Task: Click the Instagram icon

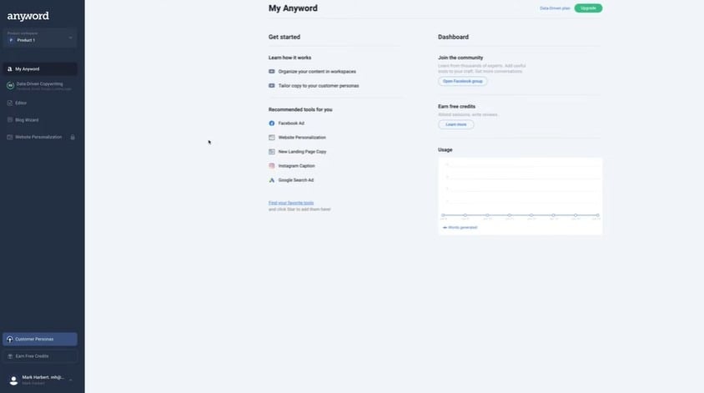Action: tap(272, 166)
